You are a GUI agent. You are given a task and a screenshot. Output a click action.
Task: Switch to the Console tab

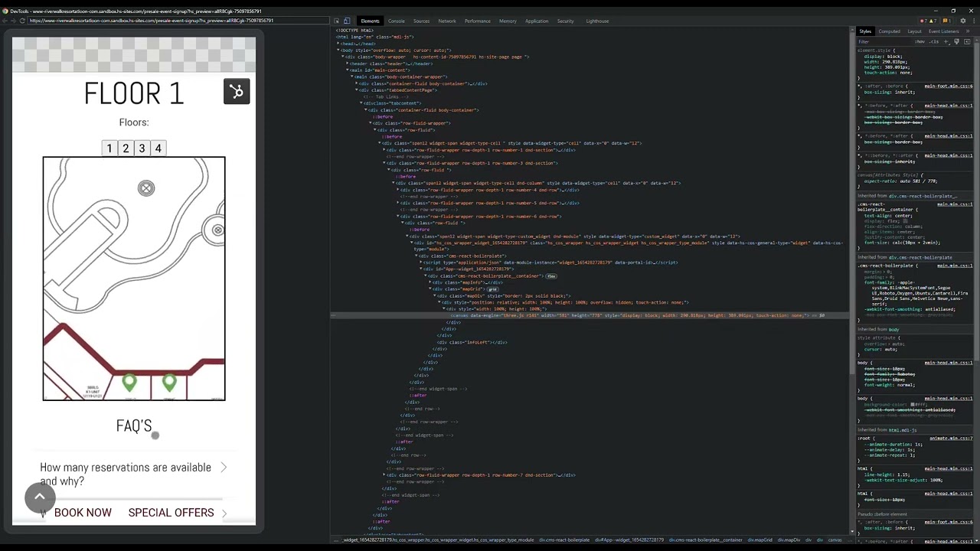396,21
